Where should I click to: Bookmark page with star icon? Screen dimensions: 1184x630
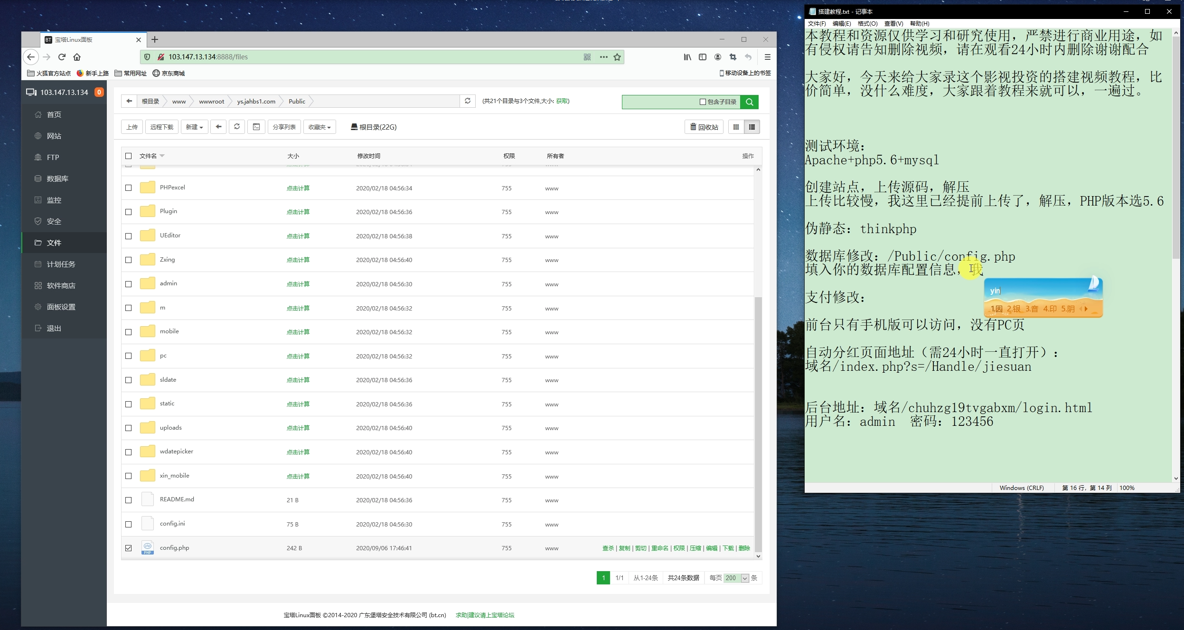pyautogui.click(x=617, y=57)
